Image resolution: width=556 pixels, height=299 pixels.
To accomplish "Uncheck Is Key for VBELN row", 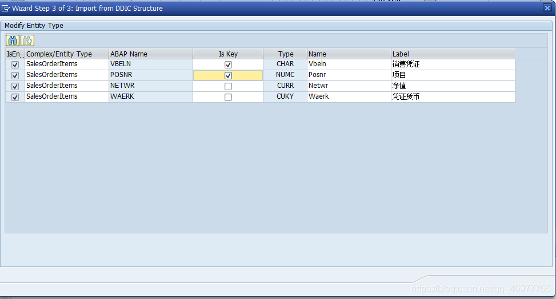I will (x=228, y=64).
